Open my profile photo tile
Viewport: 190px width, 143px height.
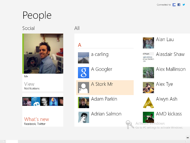pos(43,54)
